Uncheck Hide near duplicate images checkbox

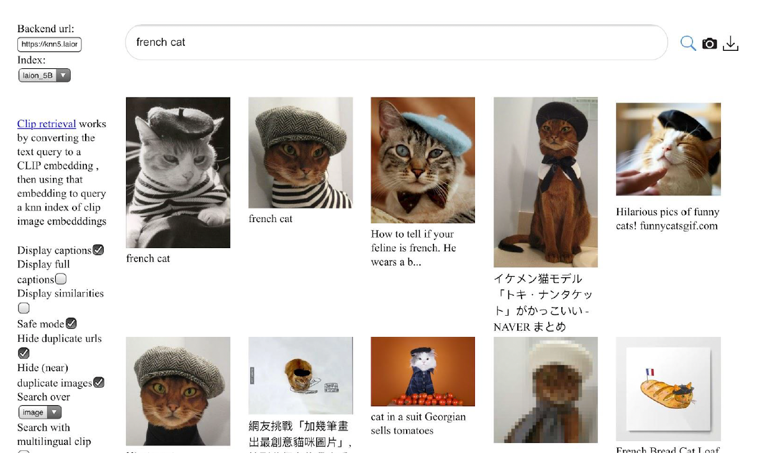coord(98,382)
